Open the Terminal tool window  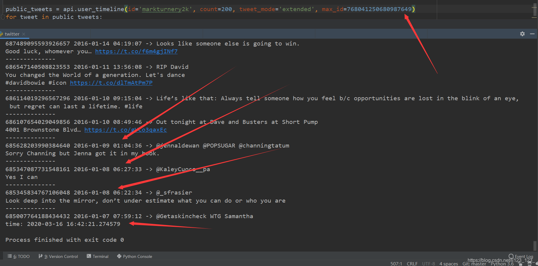(98, 256)
